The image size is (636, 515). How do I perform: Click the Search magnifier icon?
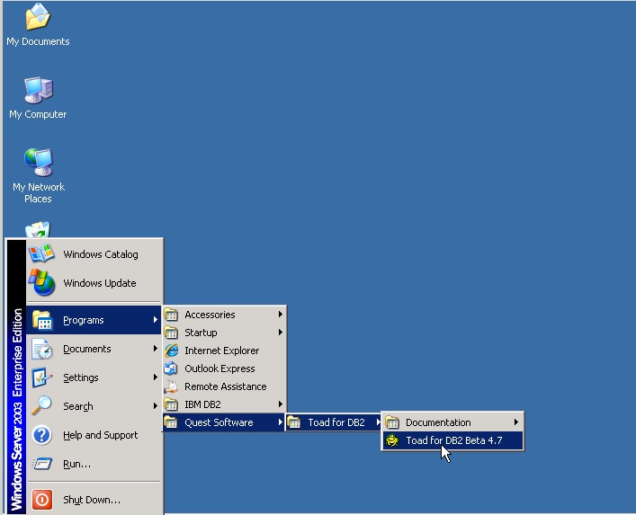(x=42, y=405)
